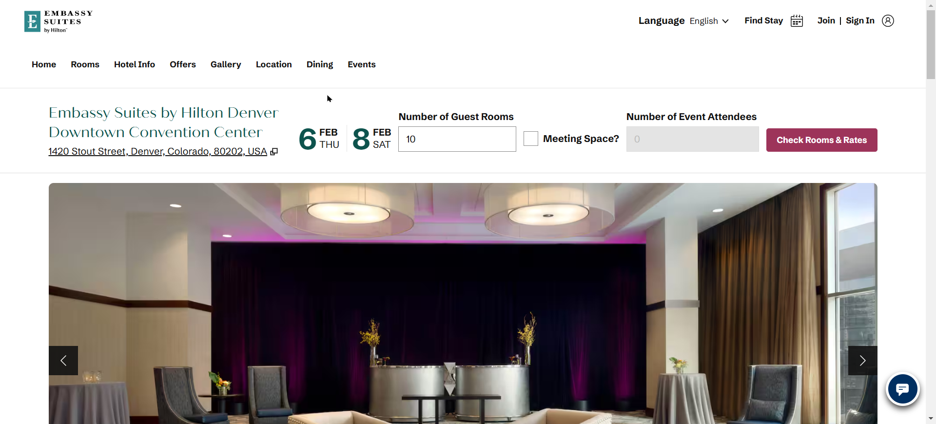
Task: Select the Gallery menu item
Action: (226, 64)
